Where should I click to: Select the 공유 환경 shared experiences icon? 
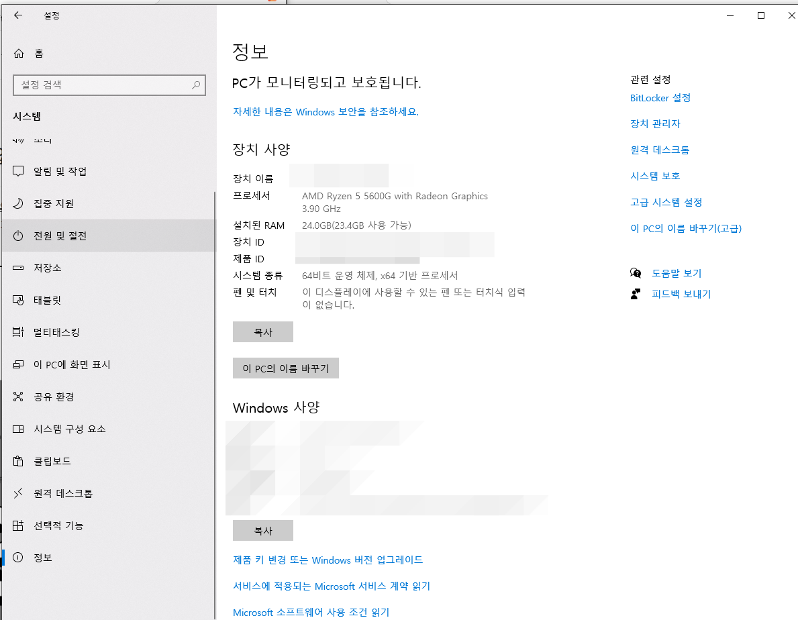click(x=18, y=397)
